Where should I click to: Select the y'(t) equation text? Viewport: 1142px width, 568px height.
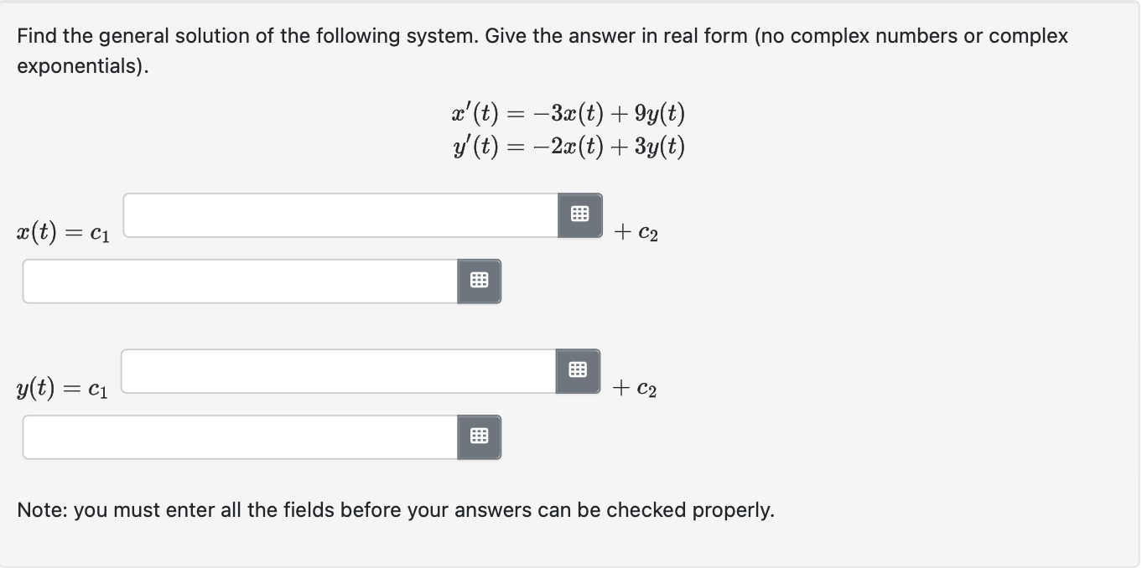point(568,147)
